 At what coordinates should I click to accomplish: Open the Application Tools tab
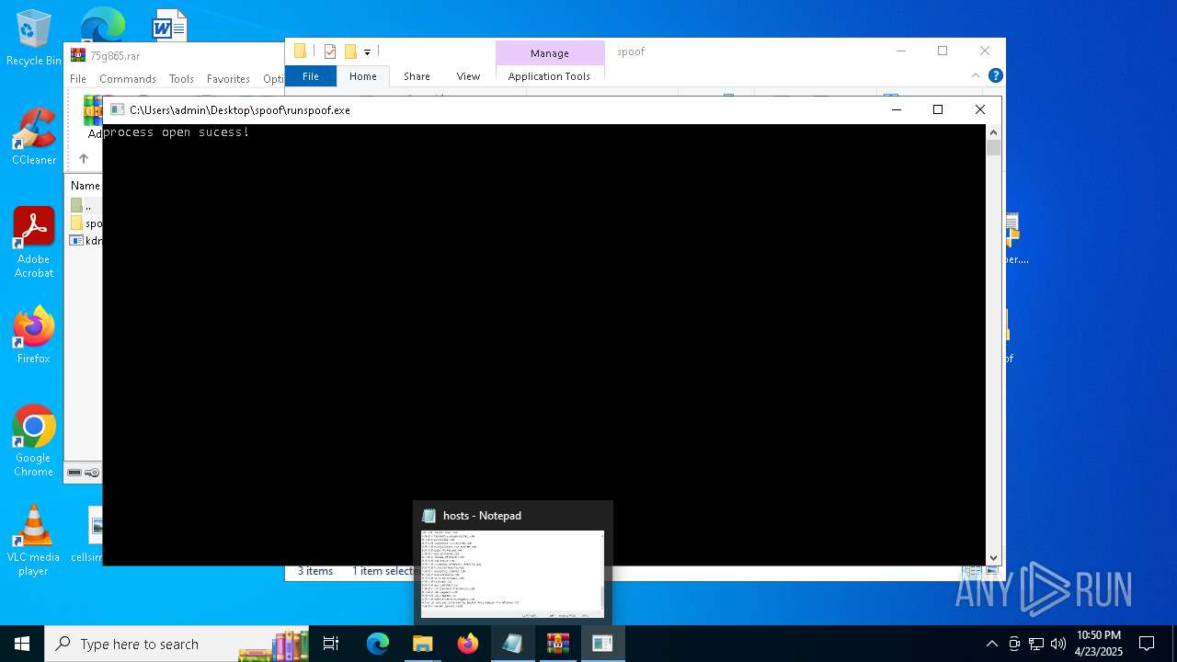[549, 76]
